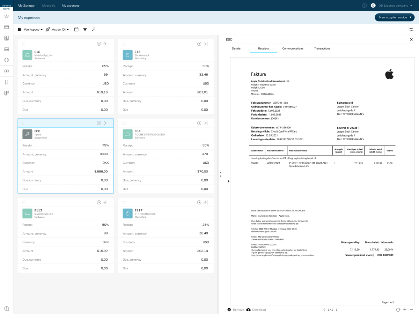This screenshot has height=314, width=419.
Task: Open the Action (0) dropdown
Action: pyautogui.click(x=57, y=30)
